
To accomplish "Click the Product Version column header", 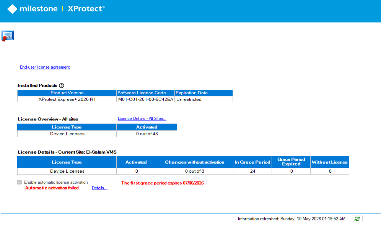I will (x=67, y=93).
